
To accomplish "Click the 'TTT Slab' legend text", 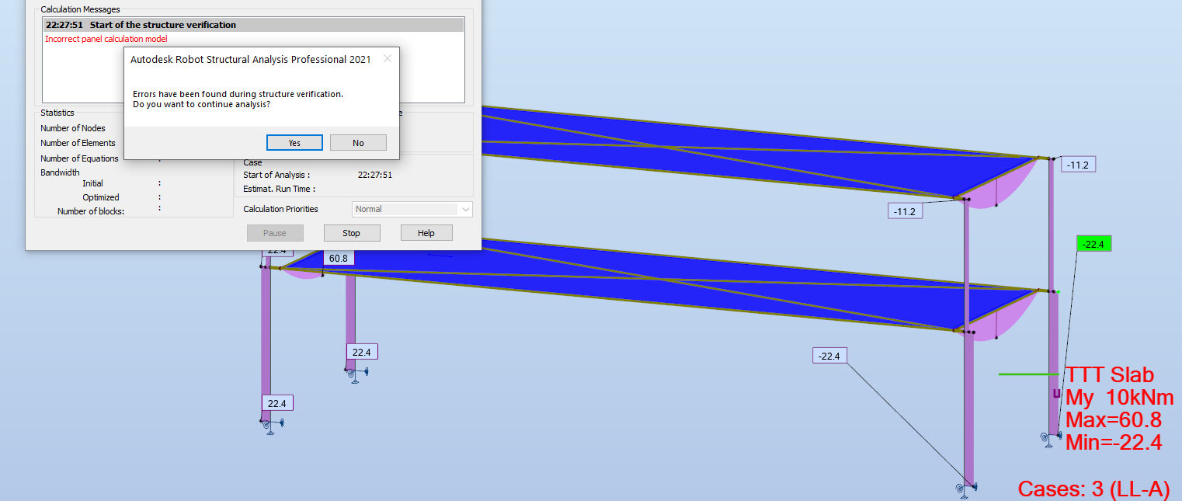I will 1110,374.
